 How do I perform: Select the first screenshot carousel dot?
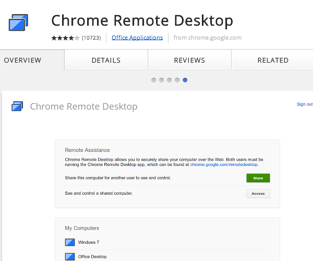click(x=154, y=80)
